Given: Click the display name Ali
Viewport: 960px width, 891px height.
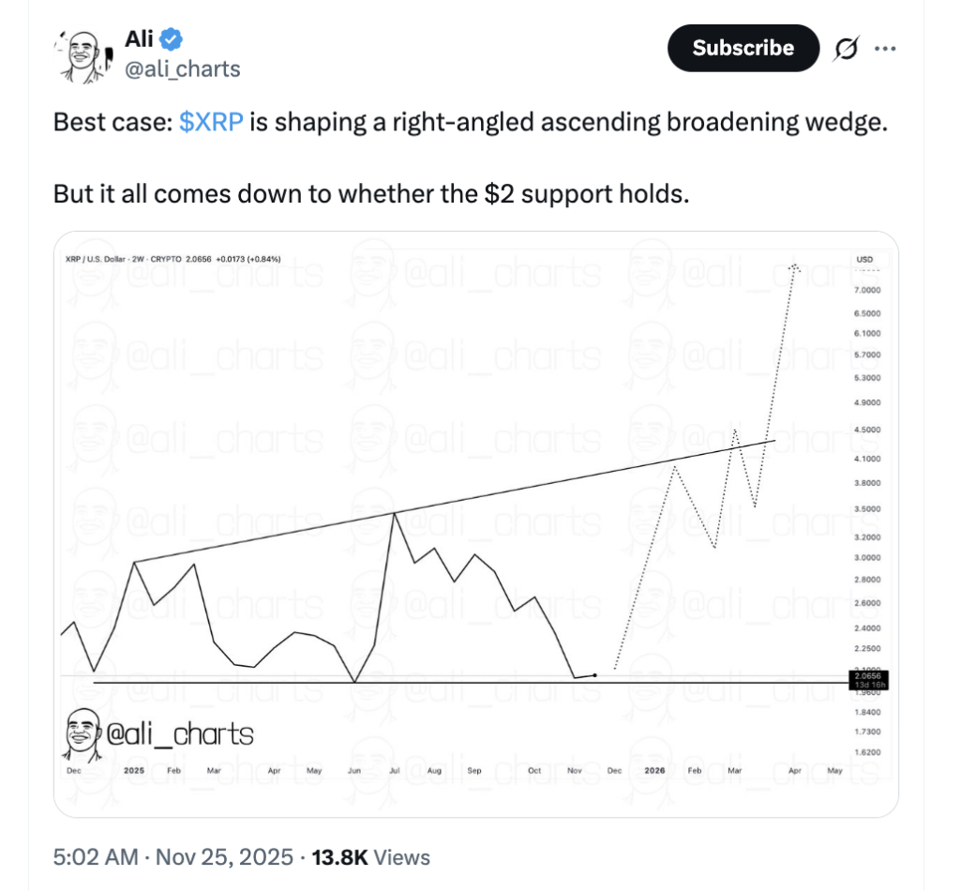Looking at the screenshot, I should tap(139, 39).
